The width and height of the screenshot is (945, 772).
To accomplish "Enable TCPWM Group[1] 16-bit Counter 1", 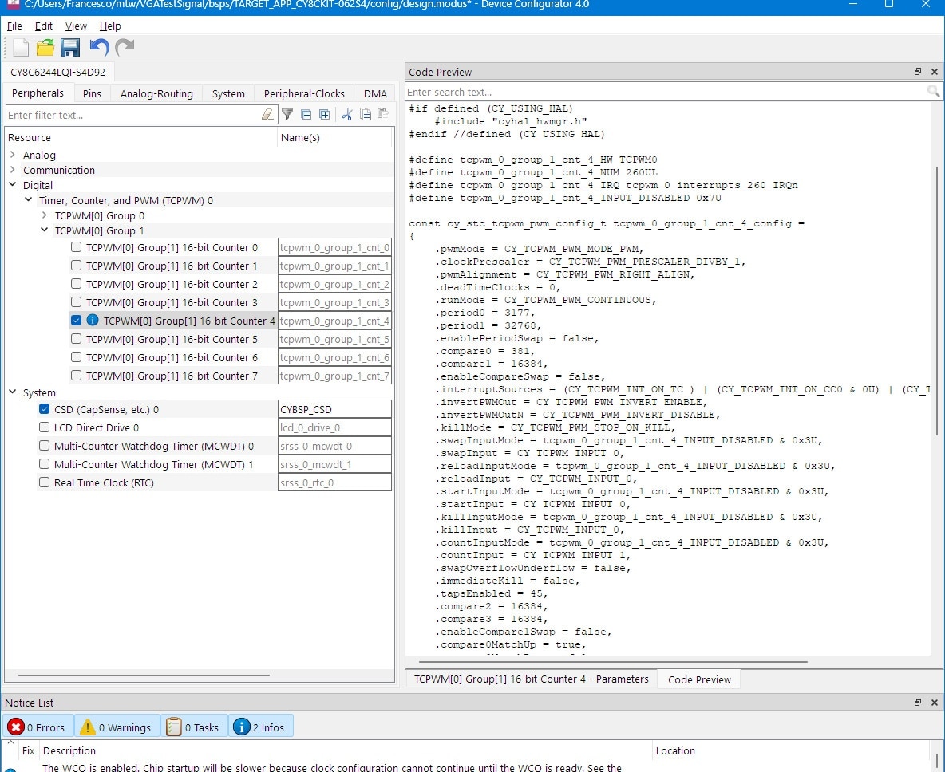I will (x=76, y=265).
